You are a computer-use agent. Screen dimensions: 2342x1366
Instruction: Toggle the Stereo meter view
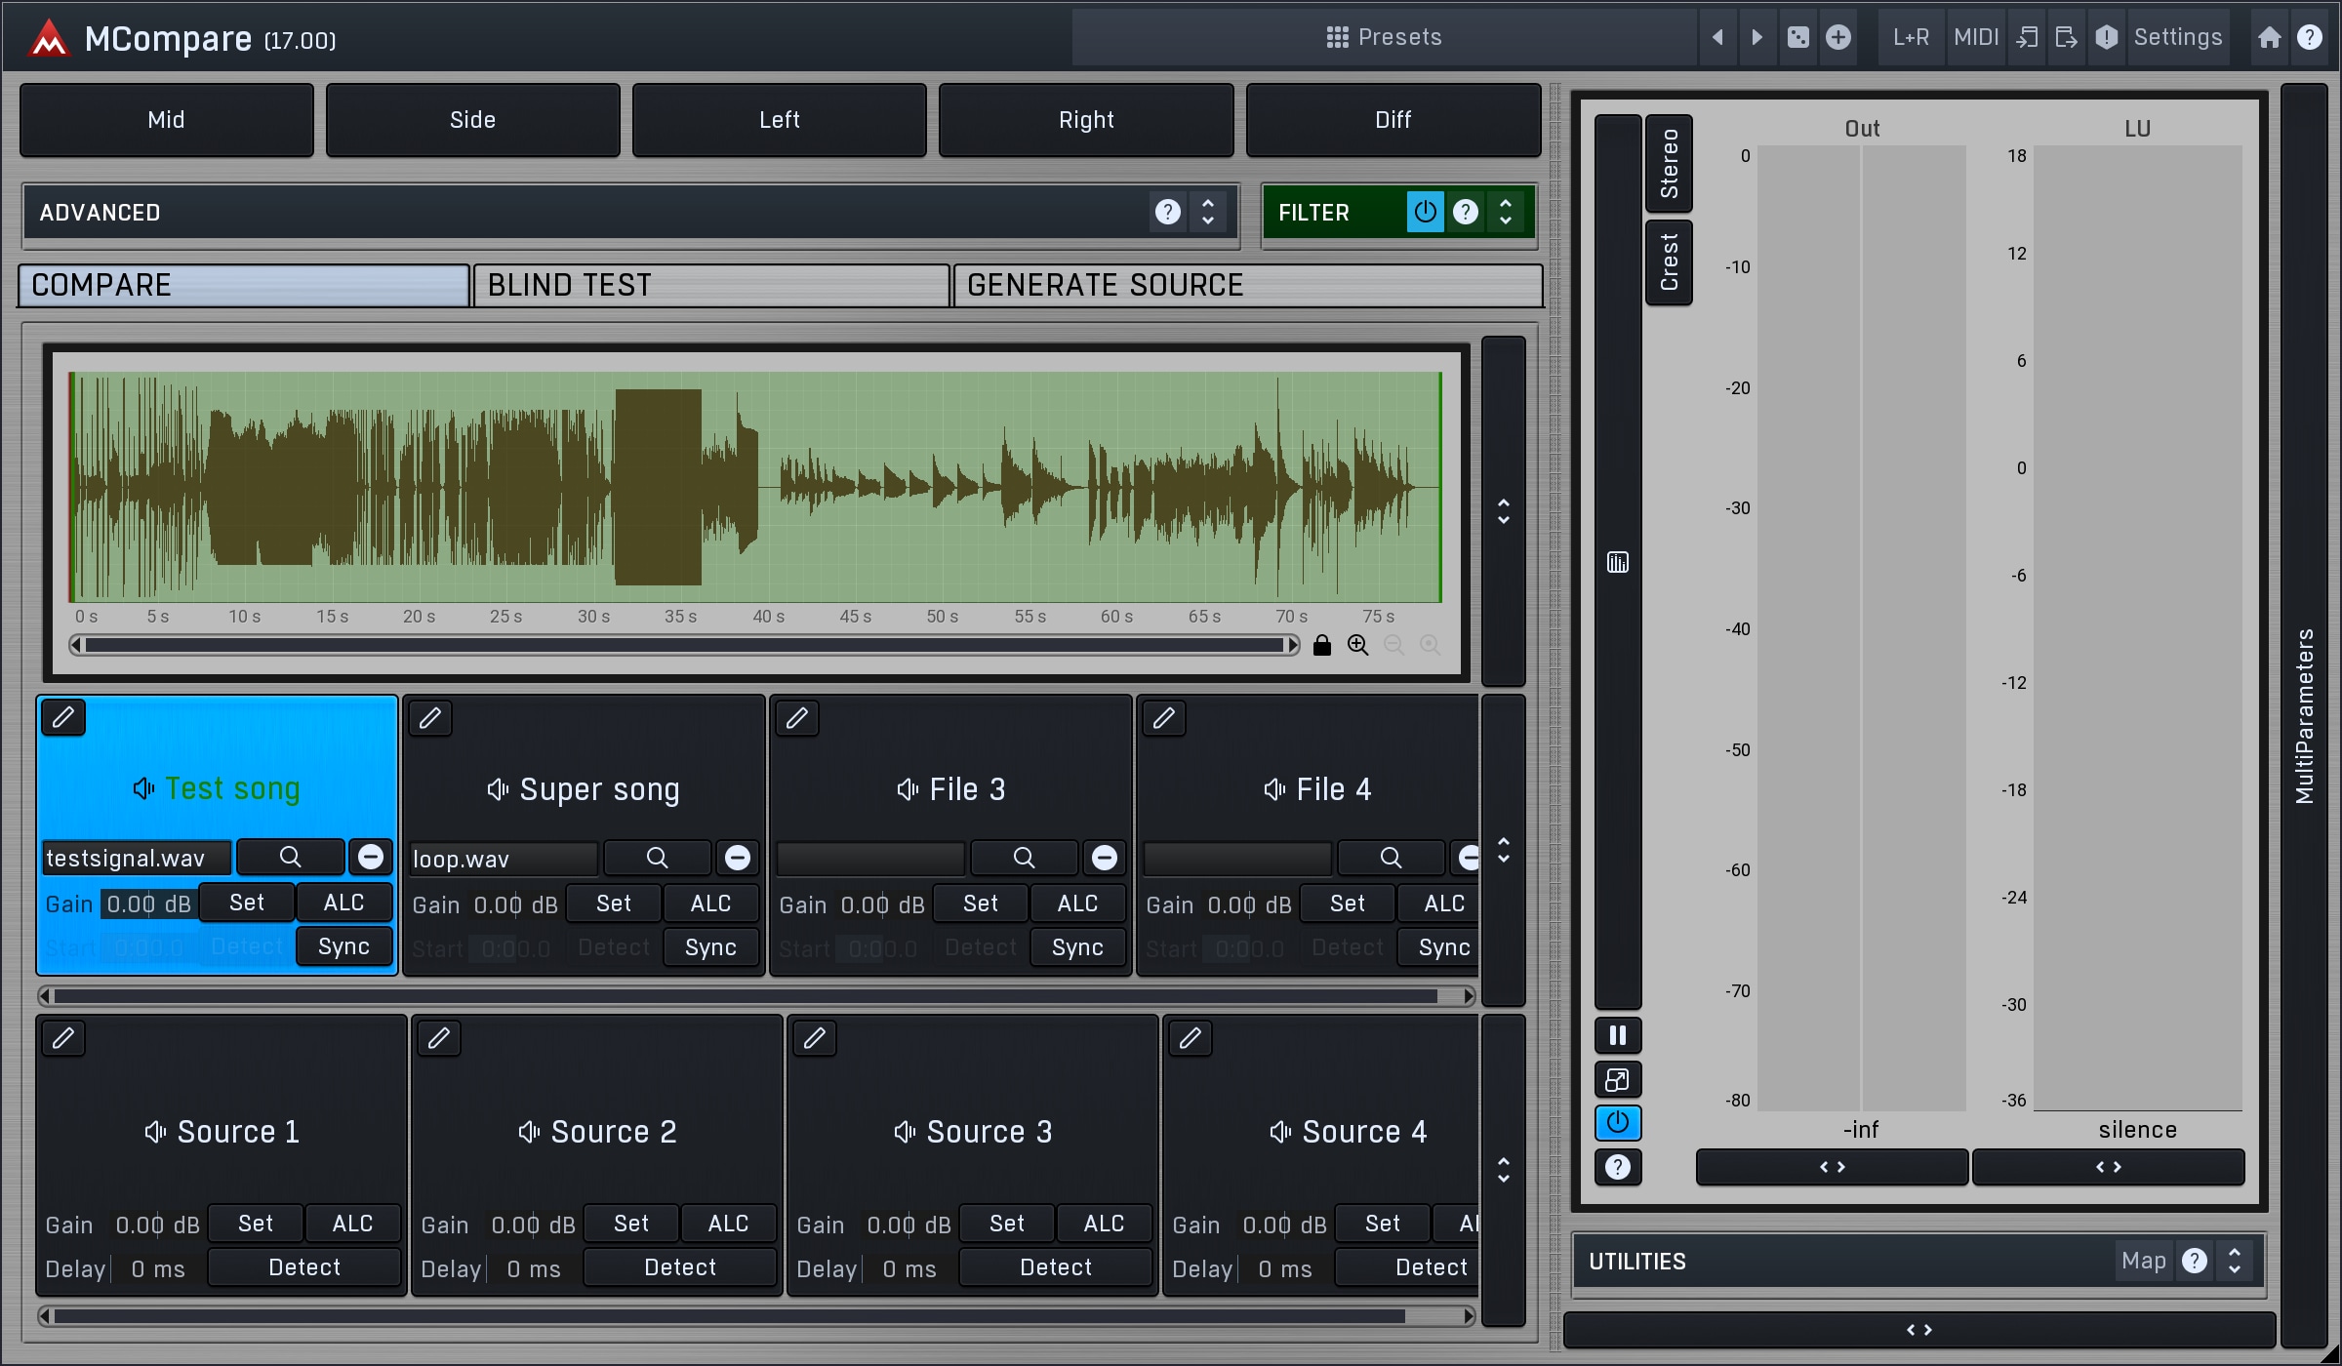(1669, 163)
